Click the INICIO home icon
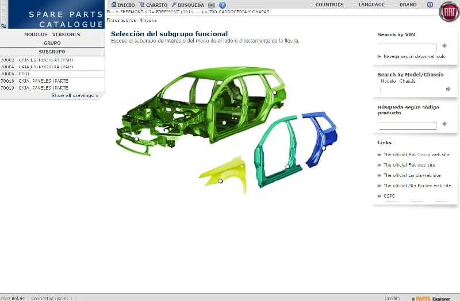 coord(114,5)
